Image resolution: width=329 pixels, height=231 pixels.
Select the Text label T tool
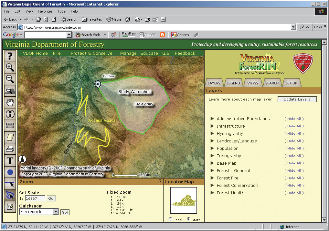pyautogui.click(x=10, y=161)
